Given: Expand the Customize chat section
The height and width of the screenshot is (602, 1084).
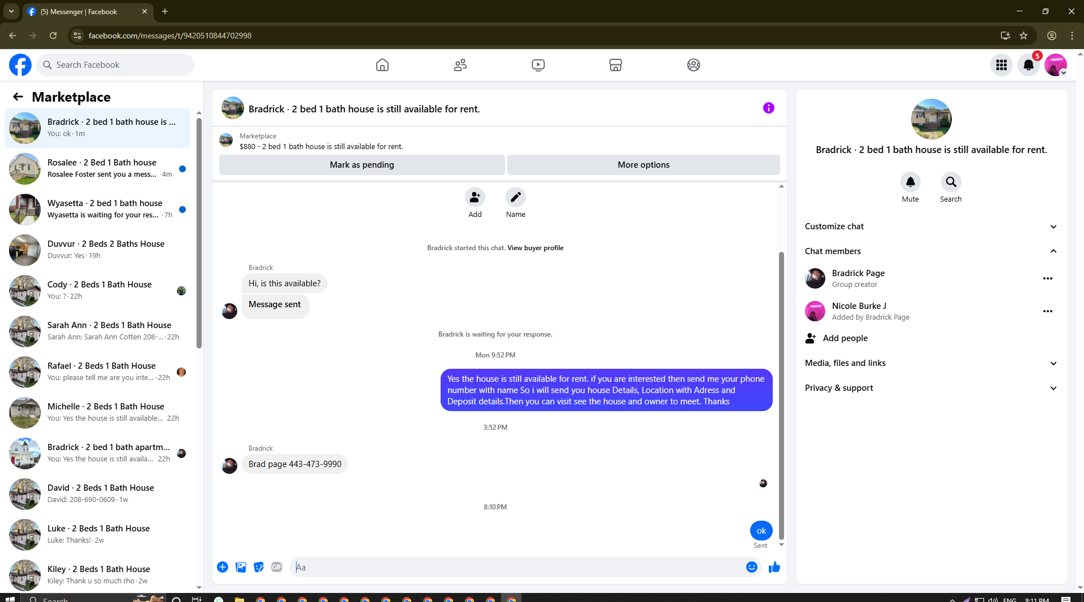Looking at the screenshot, I should pyautogui.click(x=931, y=226).
